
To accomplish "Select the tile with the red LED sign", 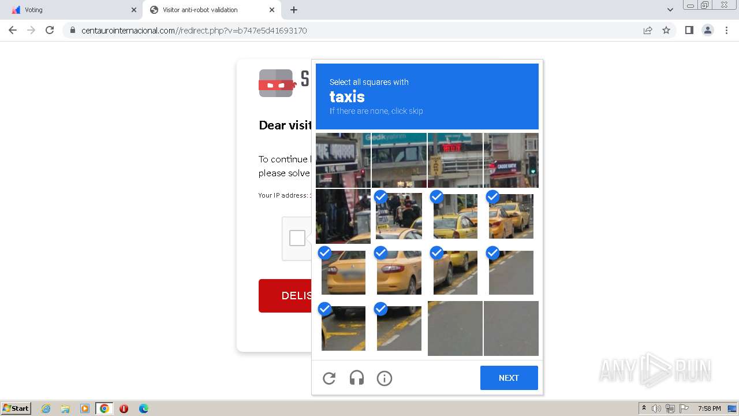I will pos(455,160).
